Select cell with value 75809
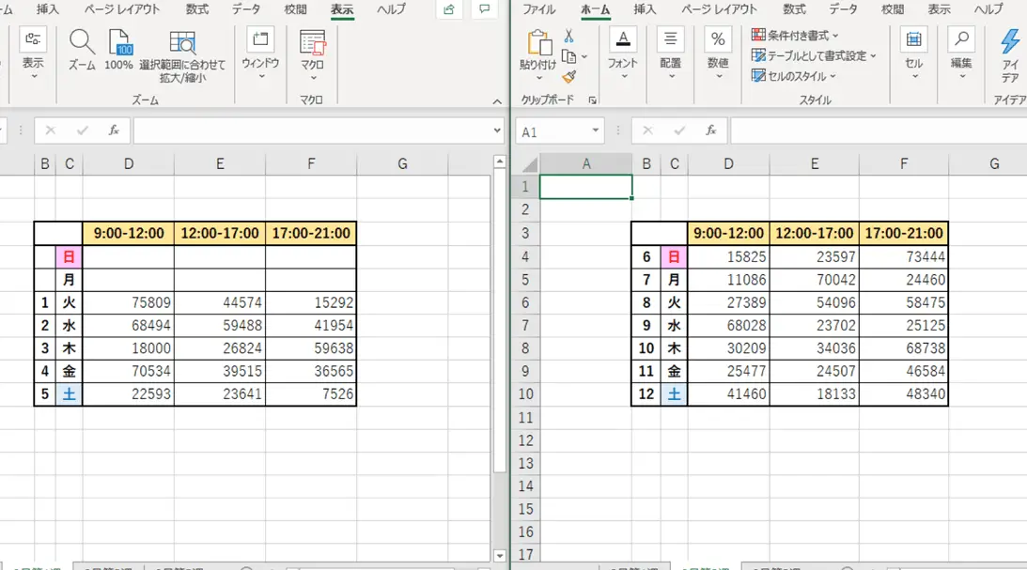 click(x=129, y=303)
